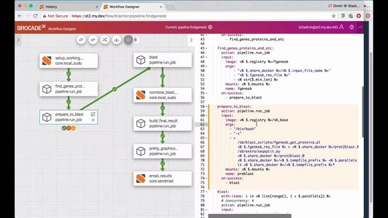Click code text '/sb/blast_scripts/fgenesb_get_proteins.pl'
The image size is (388, 218).
click(x=279, y=142)
